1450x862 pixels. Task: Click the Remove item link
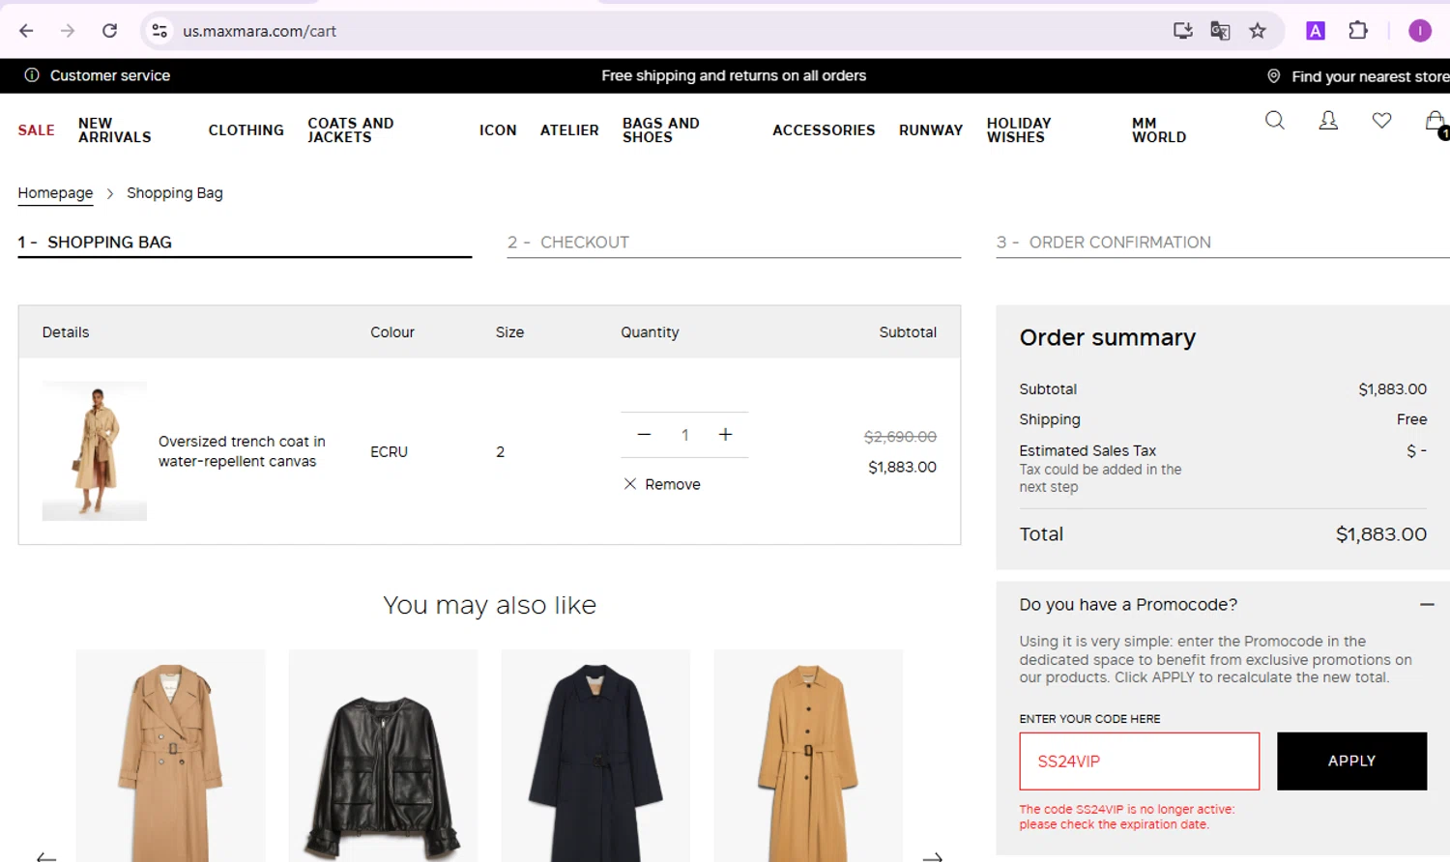[x=673, y=484]
